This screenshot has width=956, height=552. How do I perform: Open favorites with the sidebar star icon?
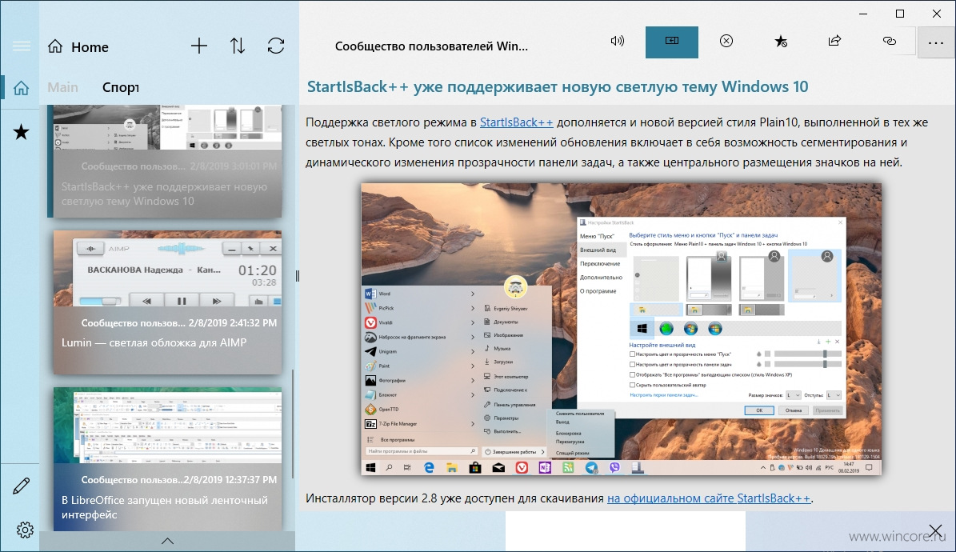point(21,132)
